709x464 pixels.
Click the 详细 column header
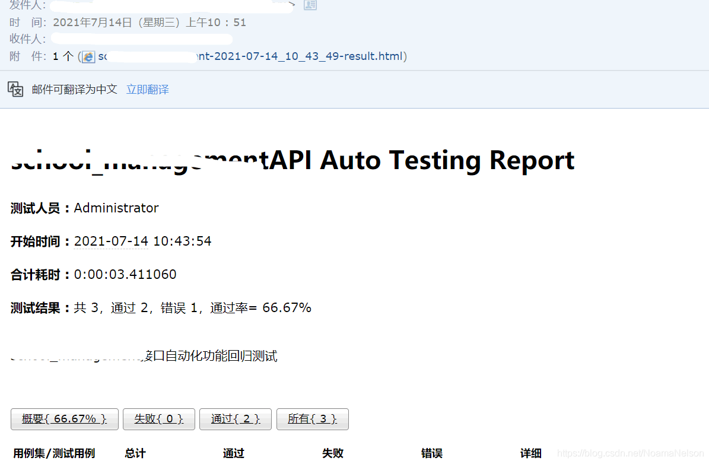(x=531, y=453)
